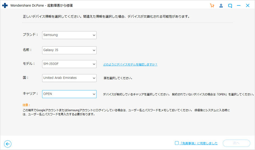Open the ブランド dropdown showing Samsung
This screenshot has height=150, width=255.
click(69, 35)
